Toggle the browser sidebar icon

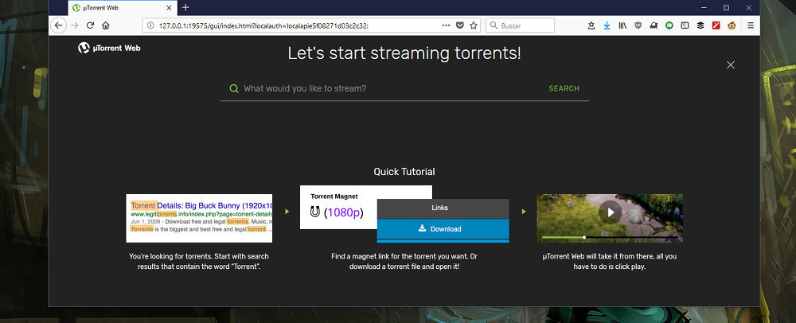click(x=685, y=25)
